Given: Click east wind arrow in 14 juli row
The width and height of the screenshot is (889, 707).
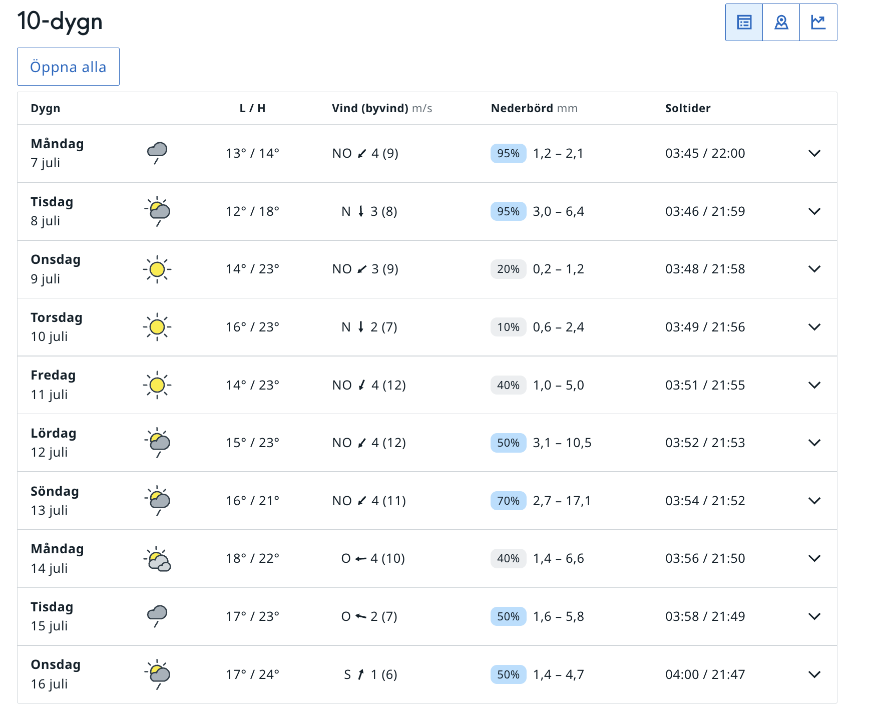Looking at the screenshot, I should 361,559.
